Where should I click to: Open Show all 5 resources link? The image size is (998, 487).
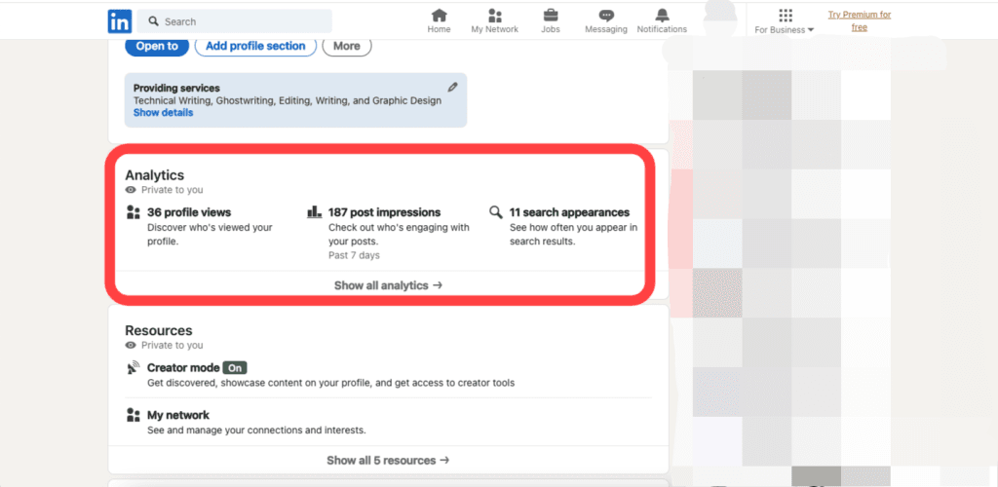[x=388, y=461]
